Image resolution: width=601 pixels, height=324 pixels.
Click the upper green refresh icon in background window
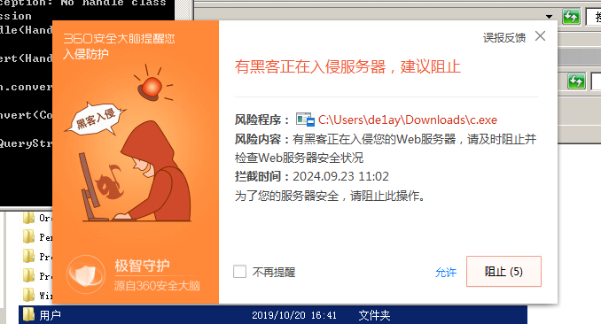coord(571,17)
